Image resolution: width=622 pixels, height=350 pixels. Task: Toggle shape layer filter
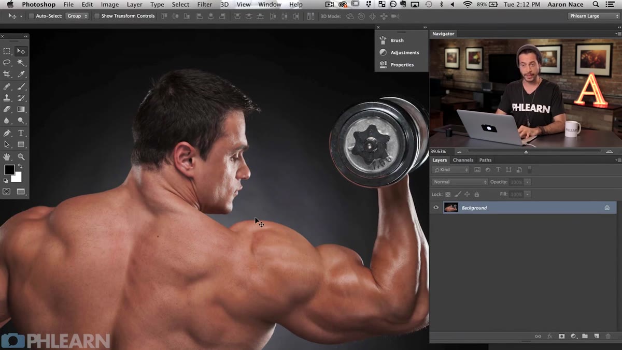point(508,170)
